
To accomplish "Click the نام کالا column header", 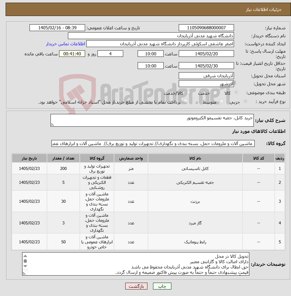I will coord(195,158).
